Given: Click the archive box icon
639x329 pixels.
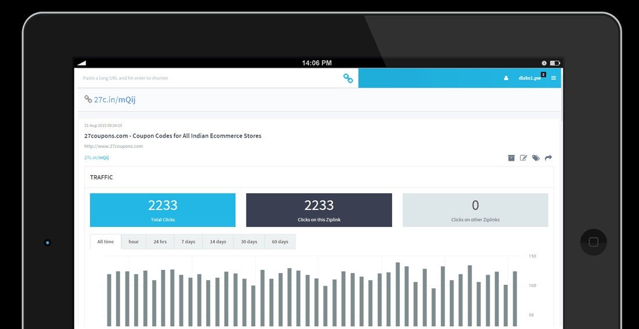Looking at the screenshot, I should pyautogui.click(x=511, y=158).
